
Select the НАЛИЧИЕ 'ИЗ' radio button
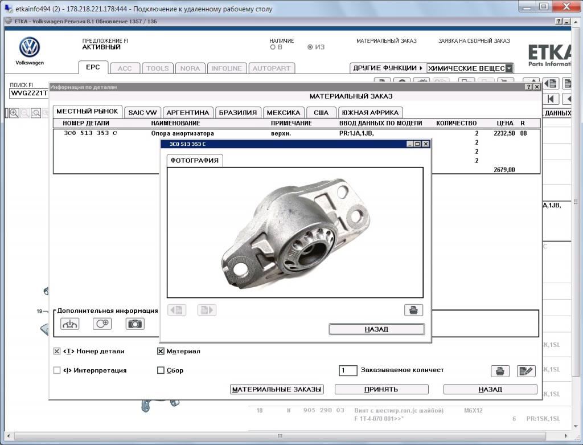coord(310,47)
